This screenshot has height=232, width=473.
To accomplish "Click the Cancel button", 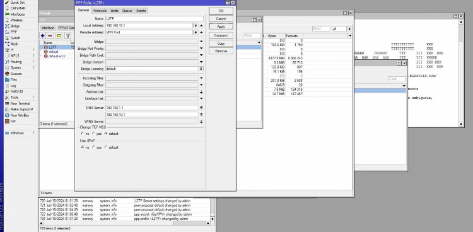I will pyautogui.click(x=221, y=19).
